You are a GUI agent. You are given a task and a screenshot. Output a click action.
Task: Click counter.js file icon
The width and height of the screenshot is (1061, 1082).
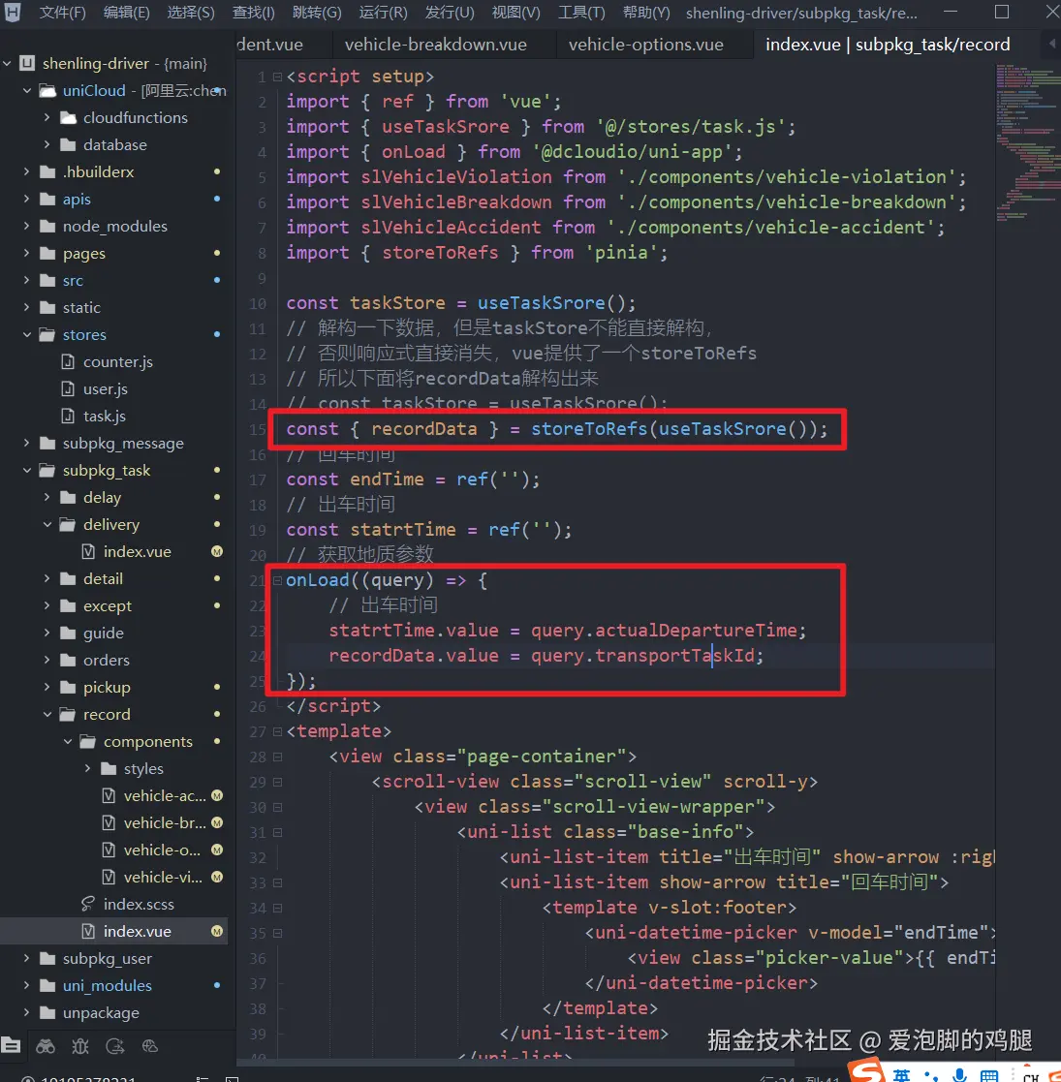(x=68, y=361)
